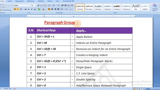Click the text highlight color icon
Image resolution: width=160 pixels, height=90 pixels.
tap(39, 9)
